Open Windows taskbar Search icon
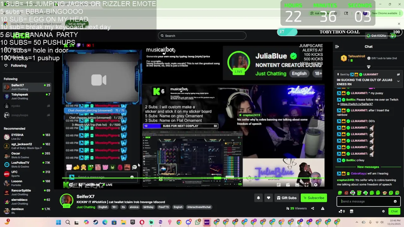The image size is (404, 227). (68, 223)
